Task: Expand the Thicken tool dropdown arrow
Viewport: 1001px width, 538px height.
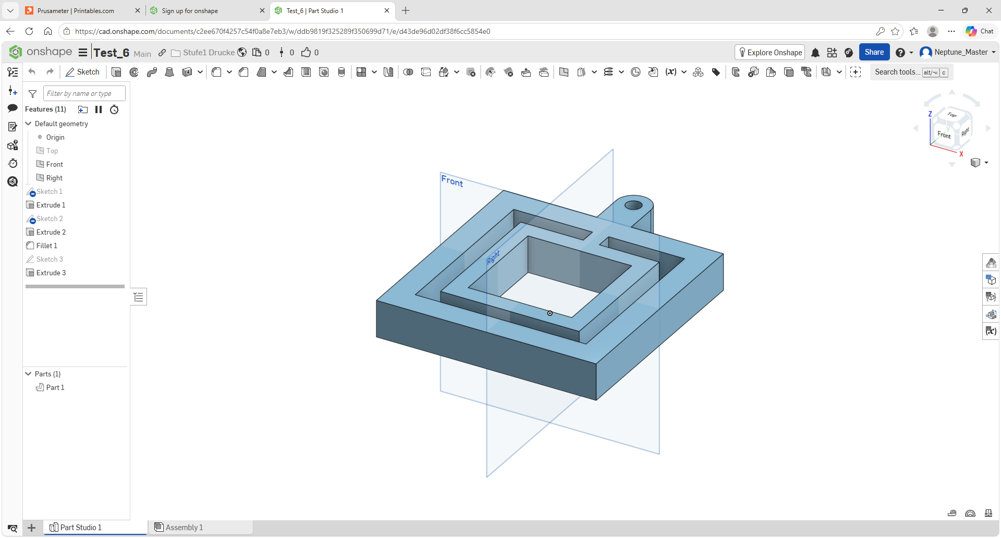Action: 200,72
